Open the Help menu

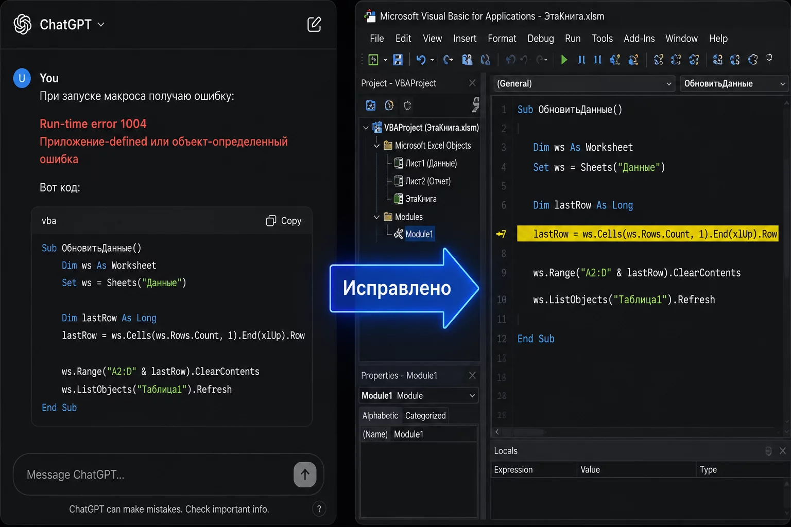[718, 39]
